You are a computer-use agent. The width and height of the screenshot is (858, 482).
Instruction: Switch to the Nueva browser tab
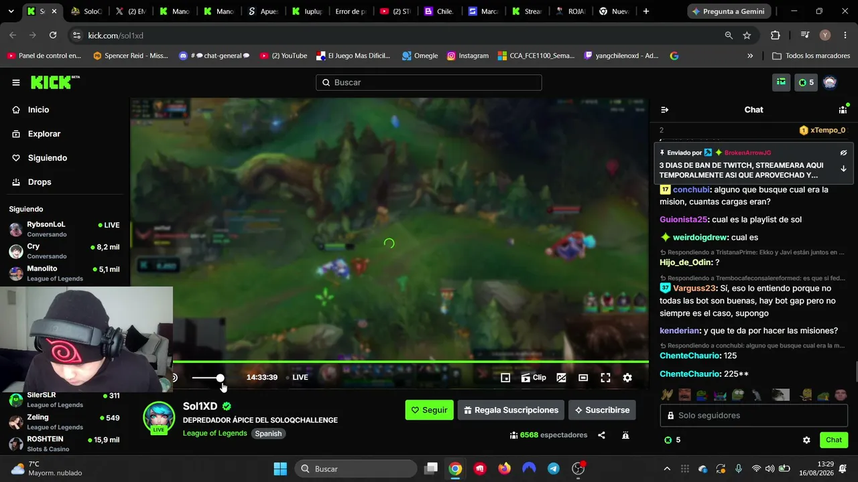point(615,11)
